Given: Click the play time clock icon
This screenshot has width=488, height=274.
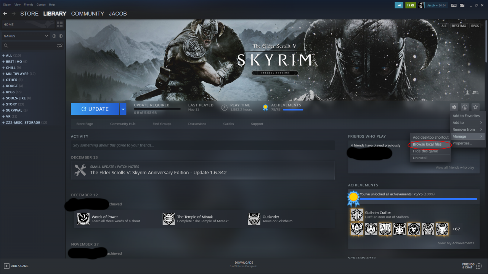Looking at the screenshot, I should click(x=225, y=107).
